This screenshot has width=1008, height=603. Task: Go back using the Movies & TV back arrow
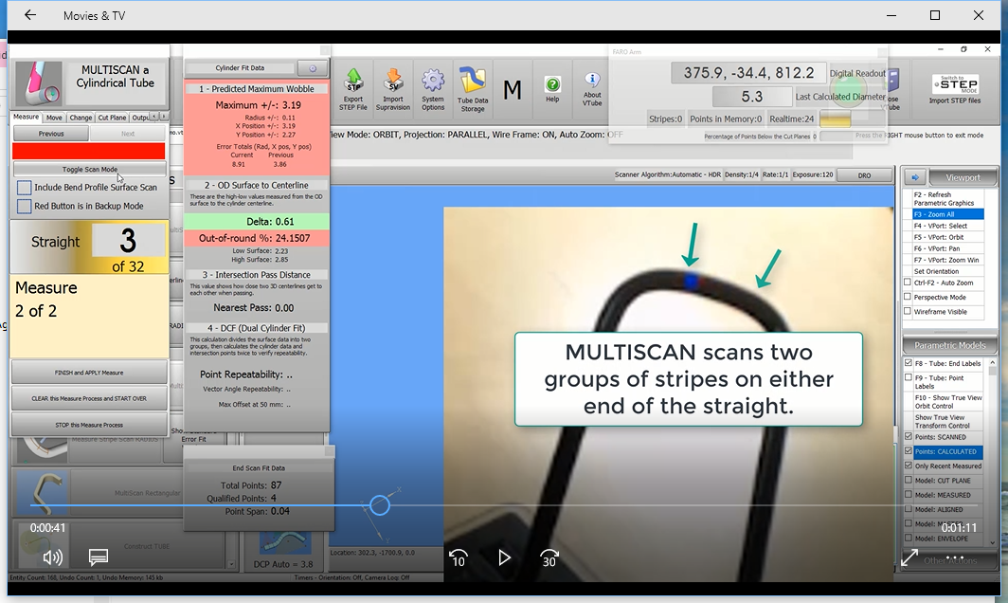pos(30,15)
